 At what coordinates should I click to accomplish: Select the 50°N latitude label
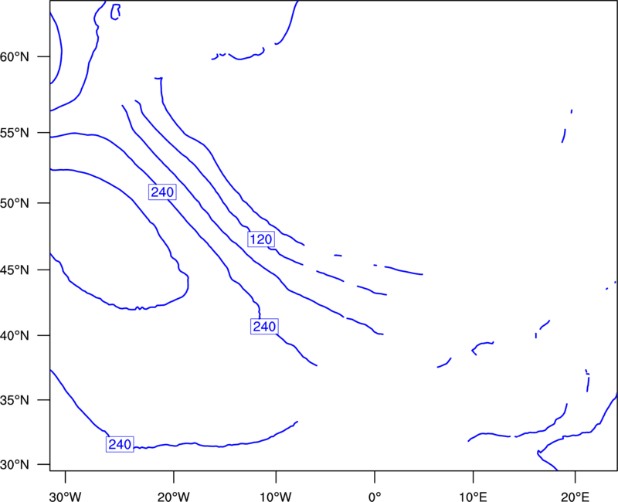(x=15, y=203)
